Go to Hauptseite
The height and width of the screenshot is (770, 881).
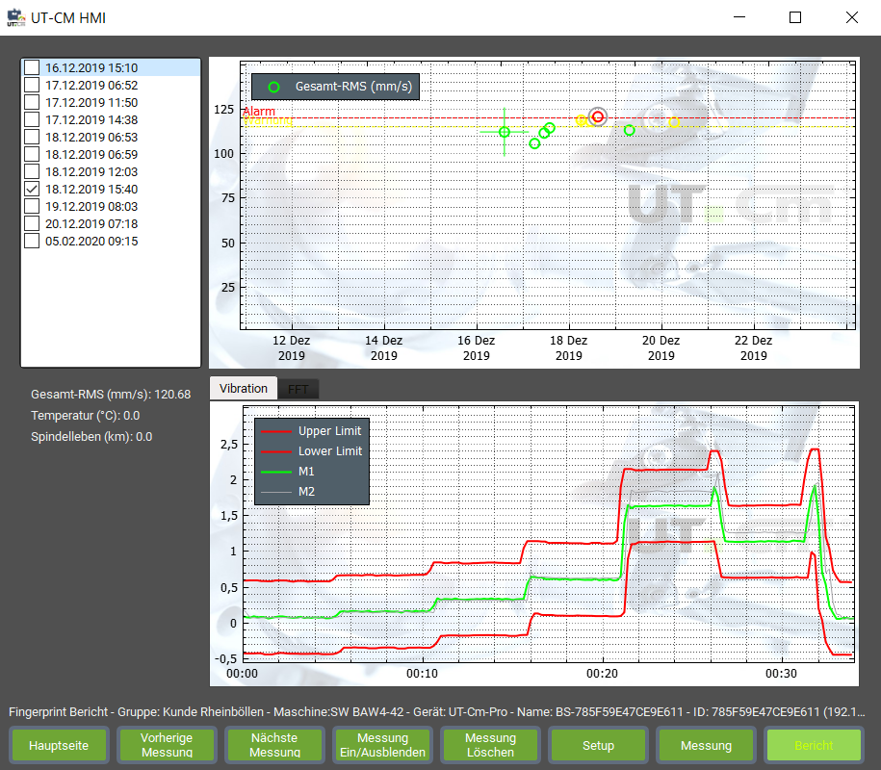pyautogui.click(x=59, y=745)
